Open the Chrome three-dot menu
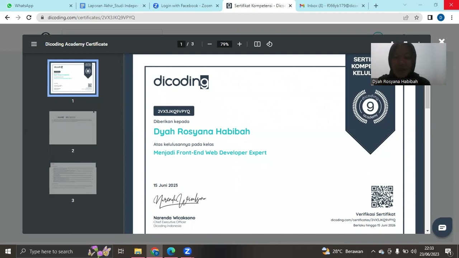The height and width of the screenshot is (258, 459). click(451, 18)
